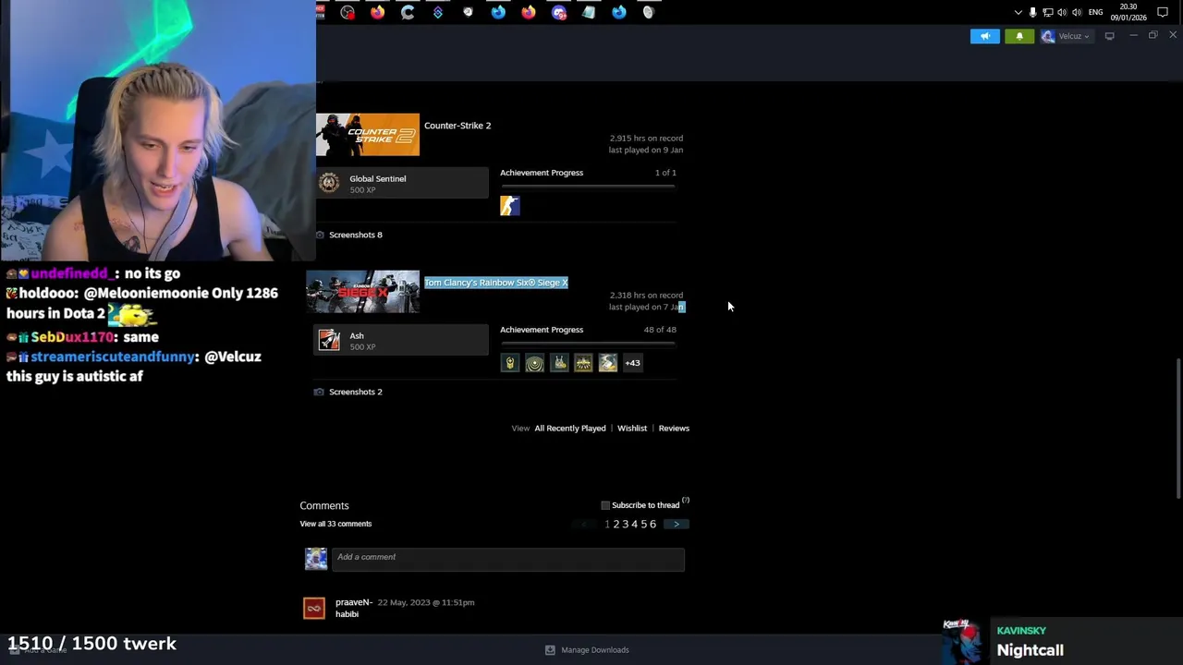Open the Global Sentinel badge icon
This screenshot has height=665, width=1183.
(x=329, y=183)
